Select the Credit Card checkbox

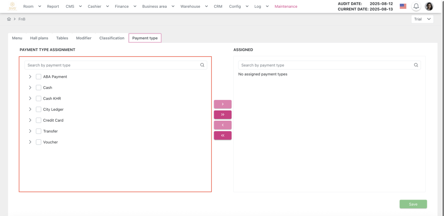[39, 120]
